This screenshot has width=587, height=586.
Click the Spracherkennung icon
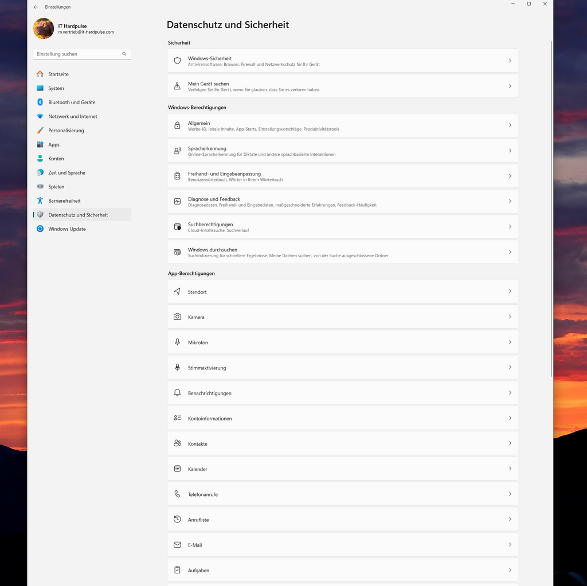coord(177,151)
